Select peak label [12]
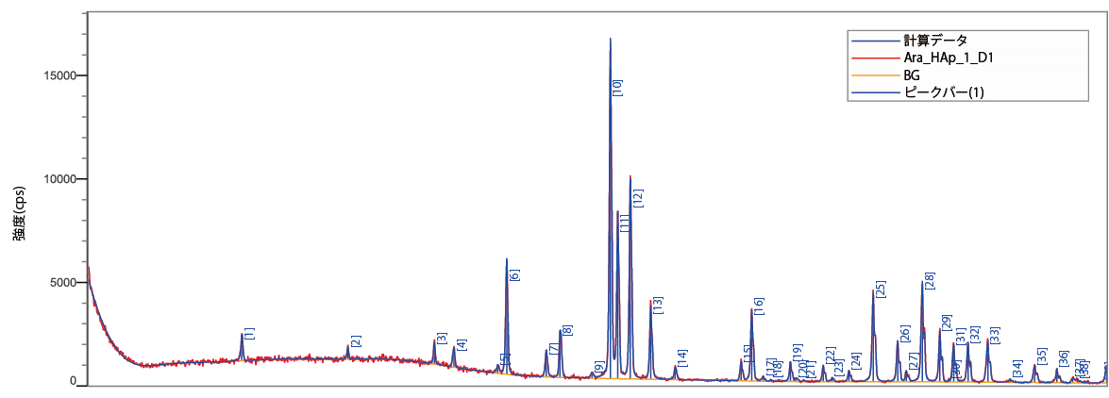The height and width of the screenshot is (398, 1109). click(x=638, y=197)
